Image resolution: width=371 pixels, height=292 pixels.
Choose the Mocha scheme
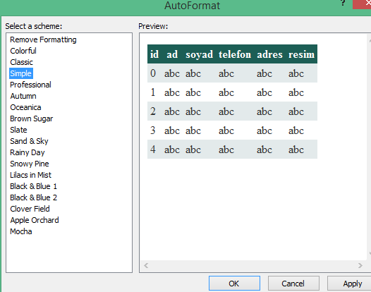pyautogui.click(x=21, y=231)
